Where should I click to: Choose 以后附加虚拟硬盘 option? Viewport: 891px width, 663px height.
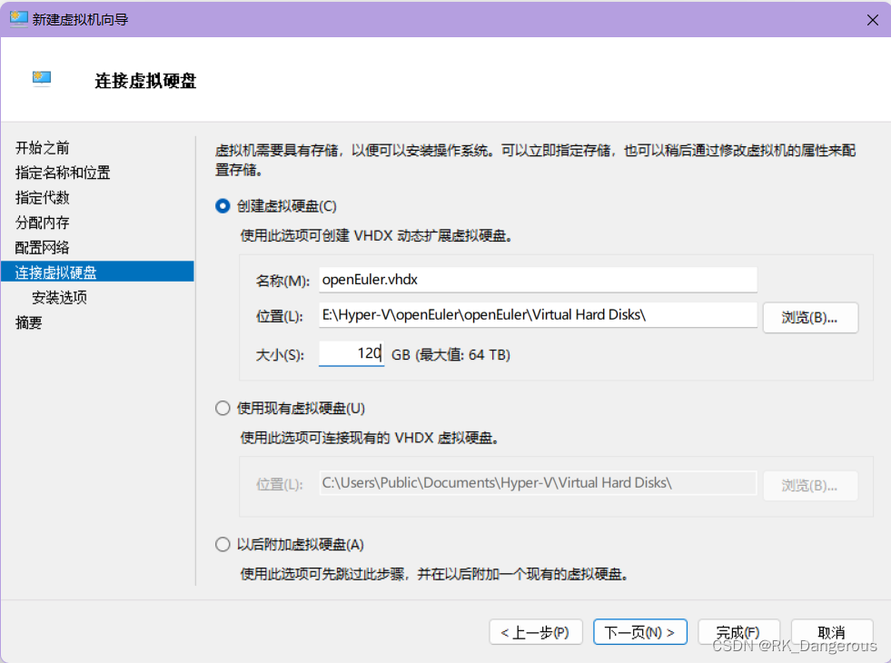click(x=222, y=544)
